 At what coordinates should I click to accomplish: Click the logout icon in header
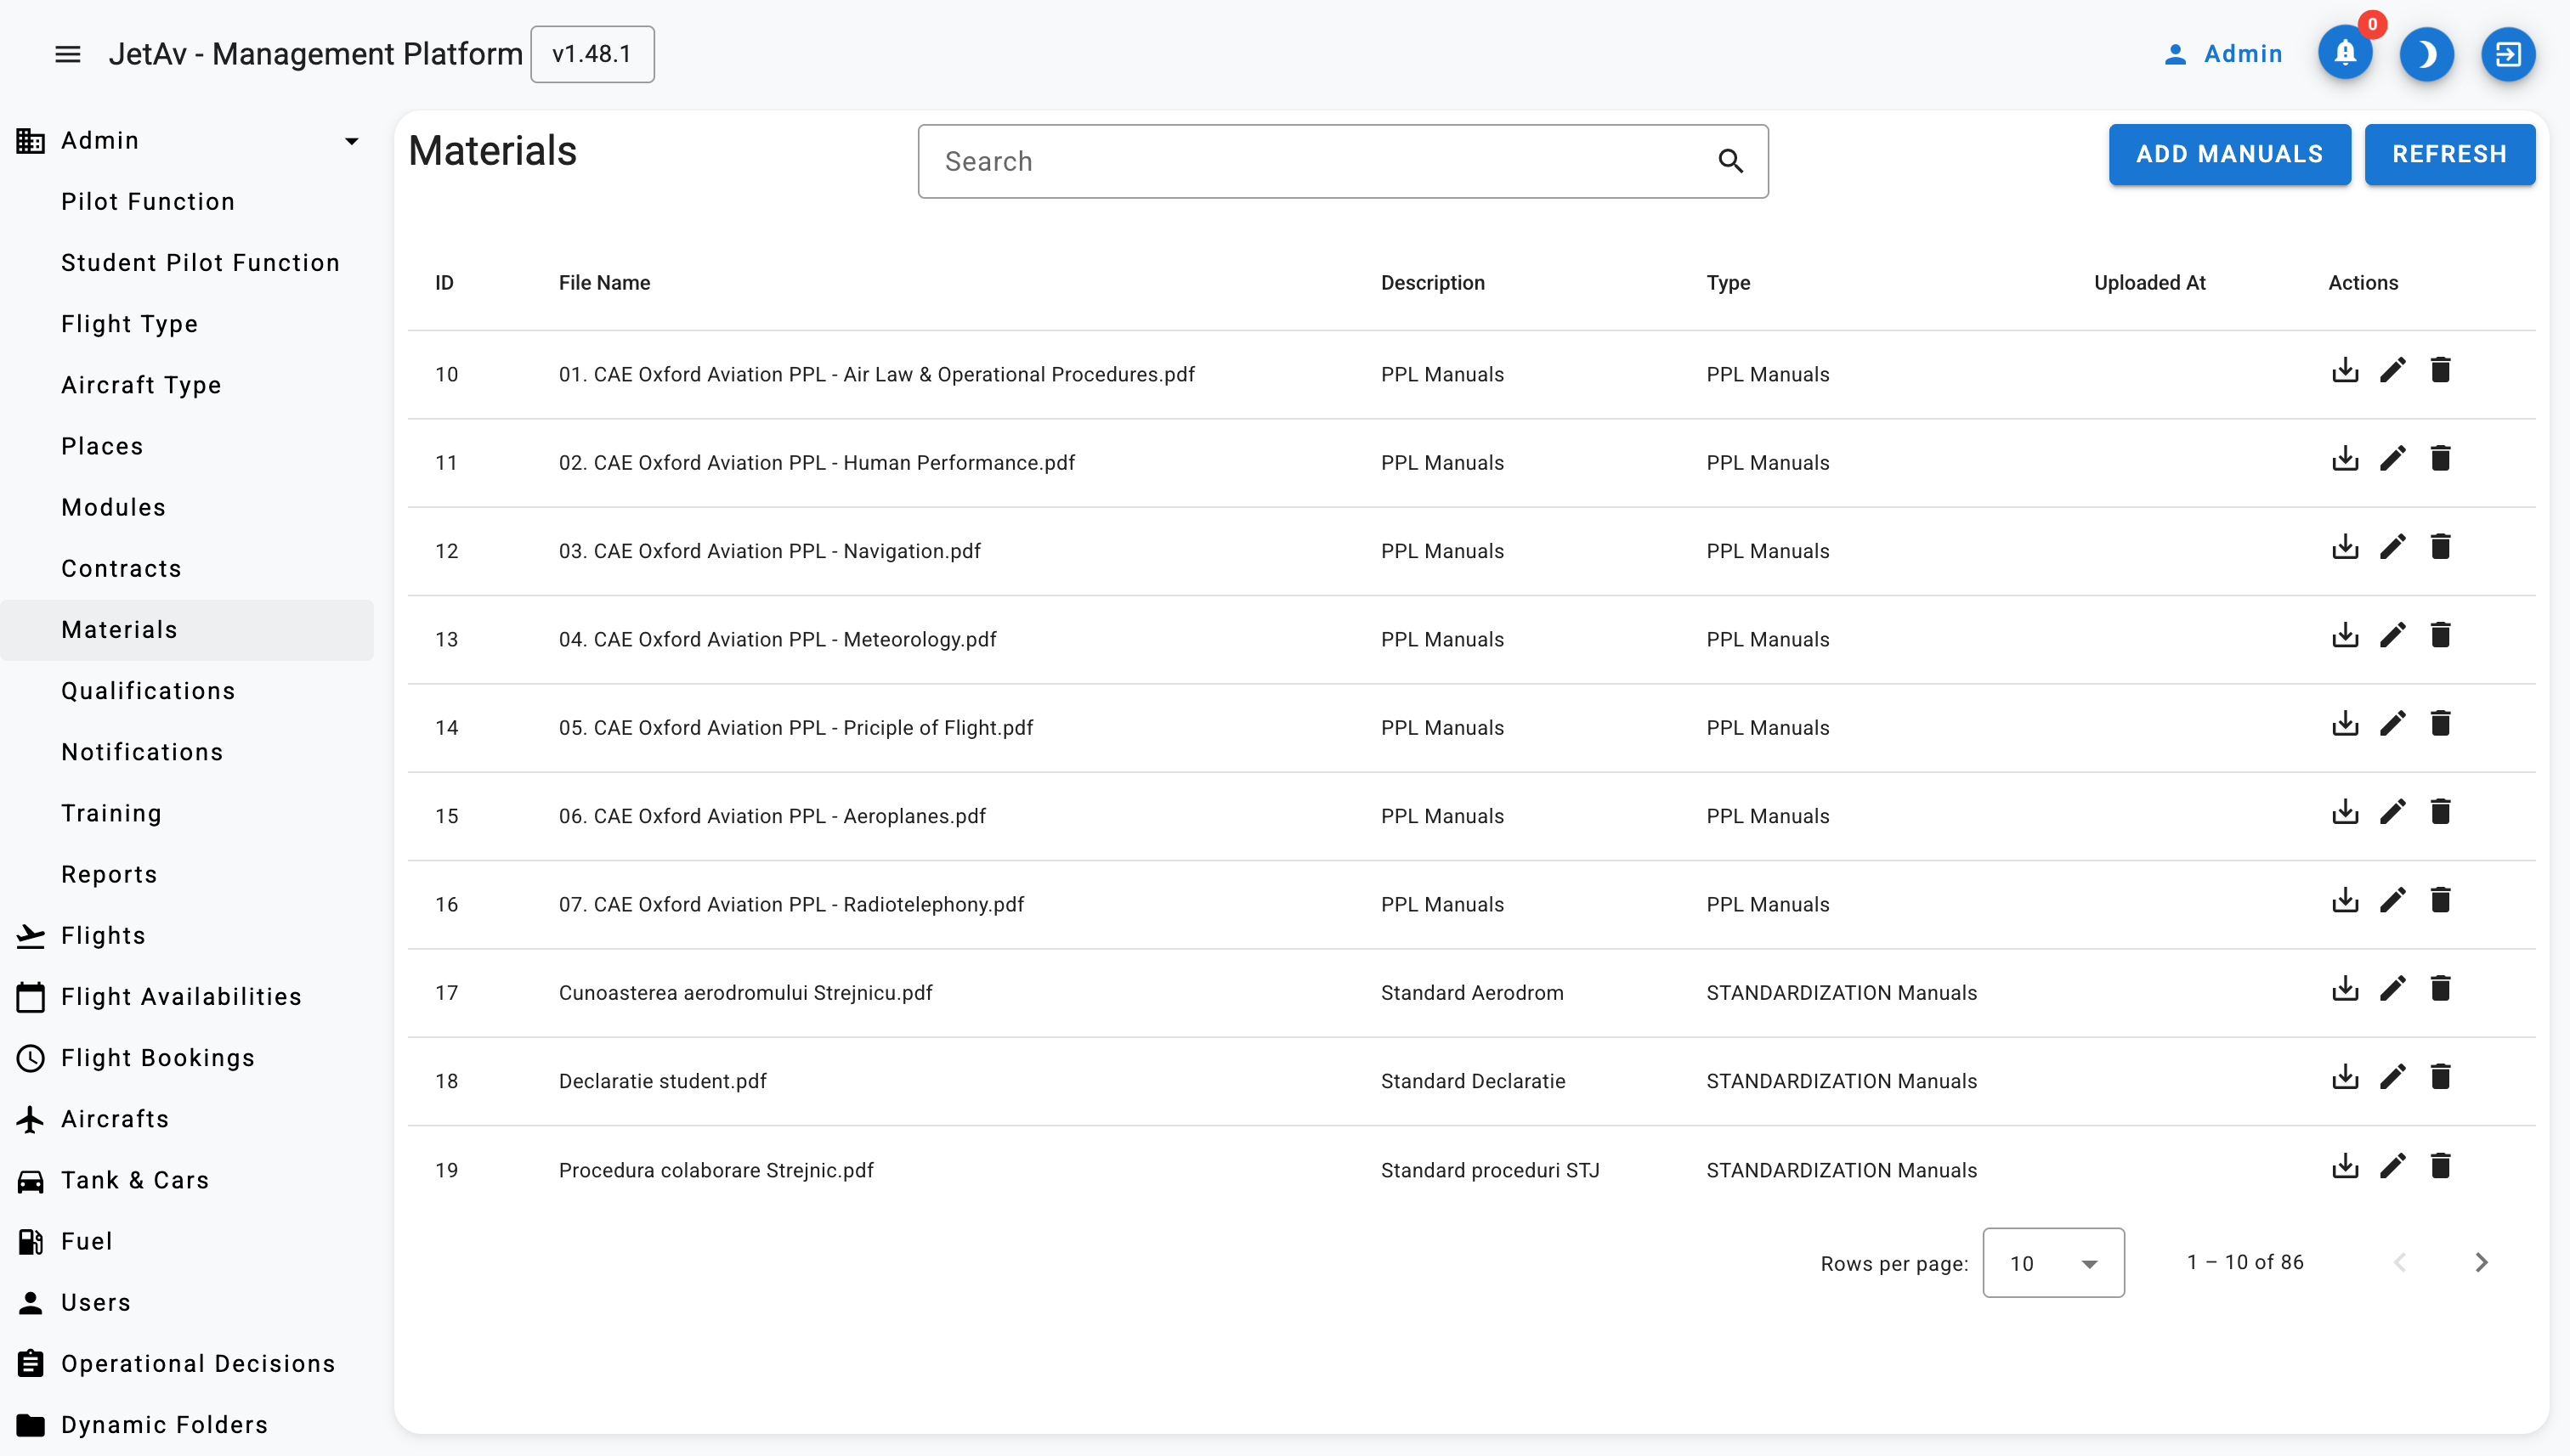(2507, 54)
